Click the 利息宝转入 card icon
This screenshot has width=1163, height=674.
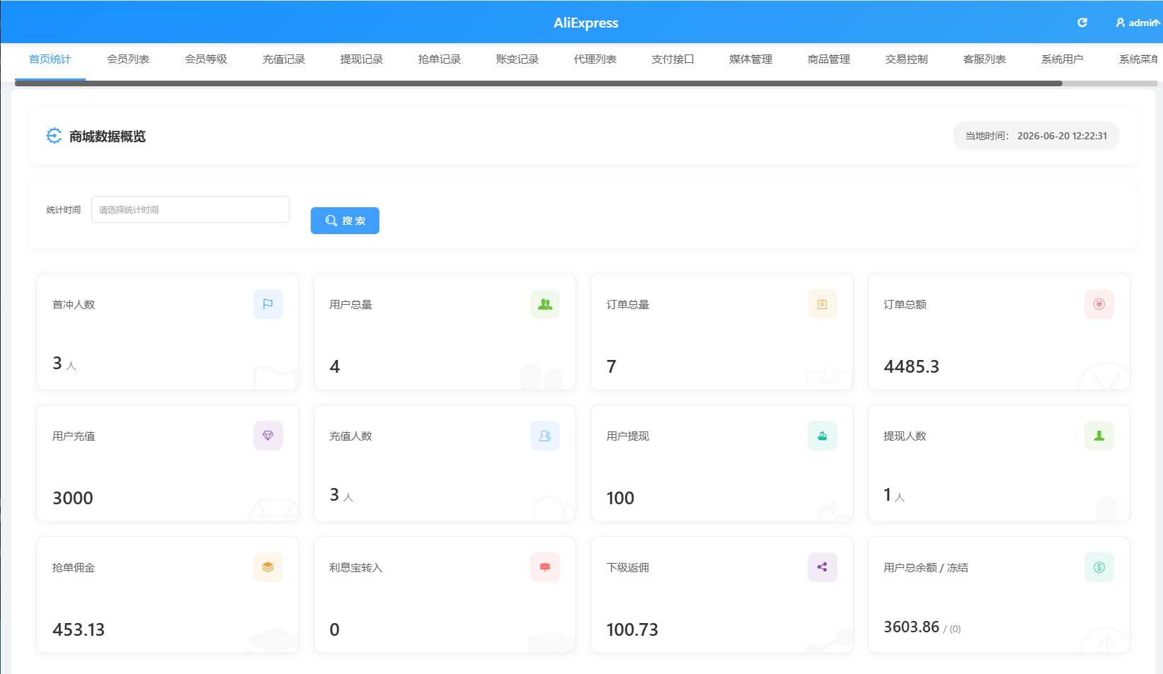tap(545, 567)
